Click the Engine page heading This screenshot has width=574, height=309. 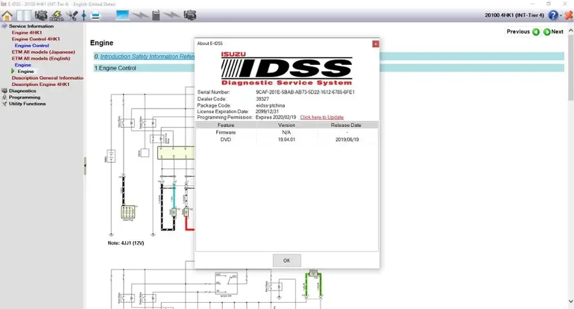point(102,43)
